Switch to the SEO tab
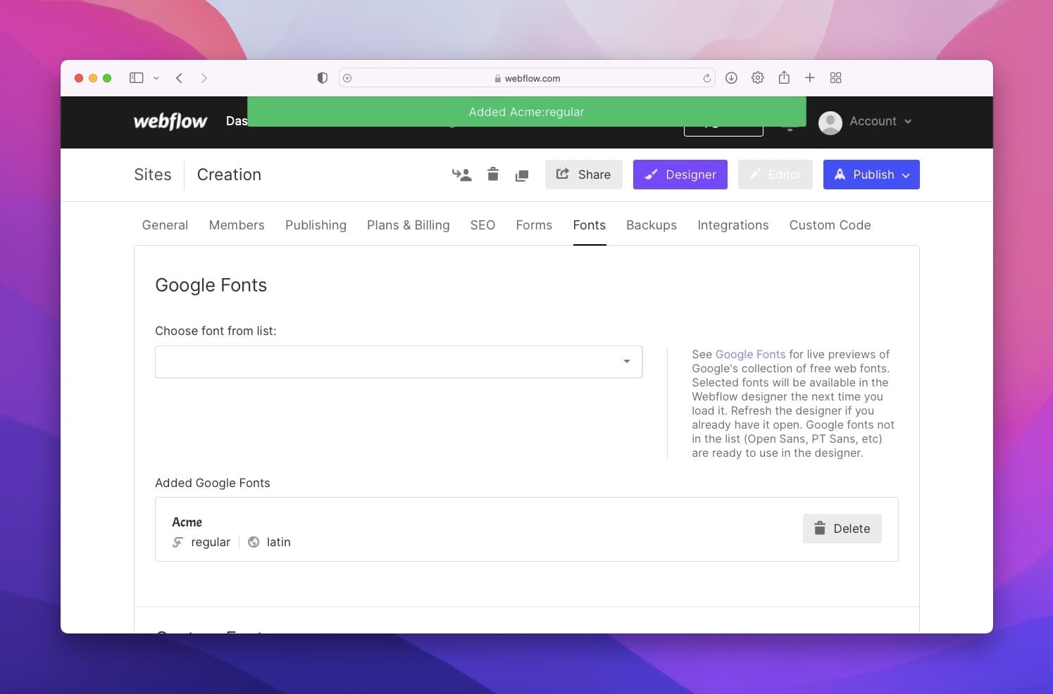 click(x=482, y=225)
